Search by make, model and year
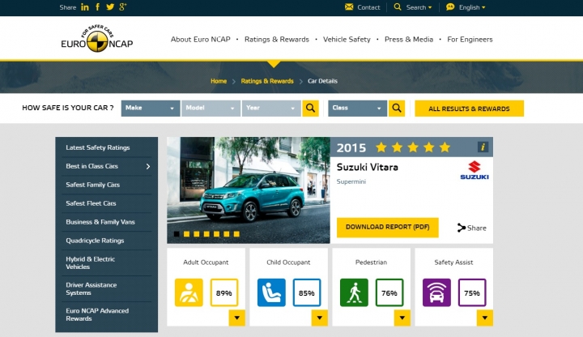 310,109
